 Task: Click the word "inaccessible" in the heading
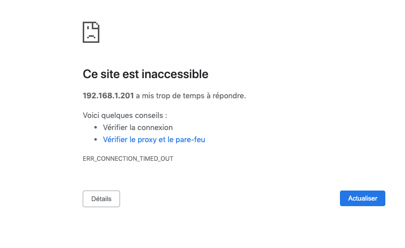[x=175, y=74]
